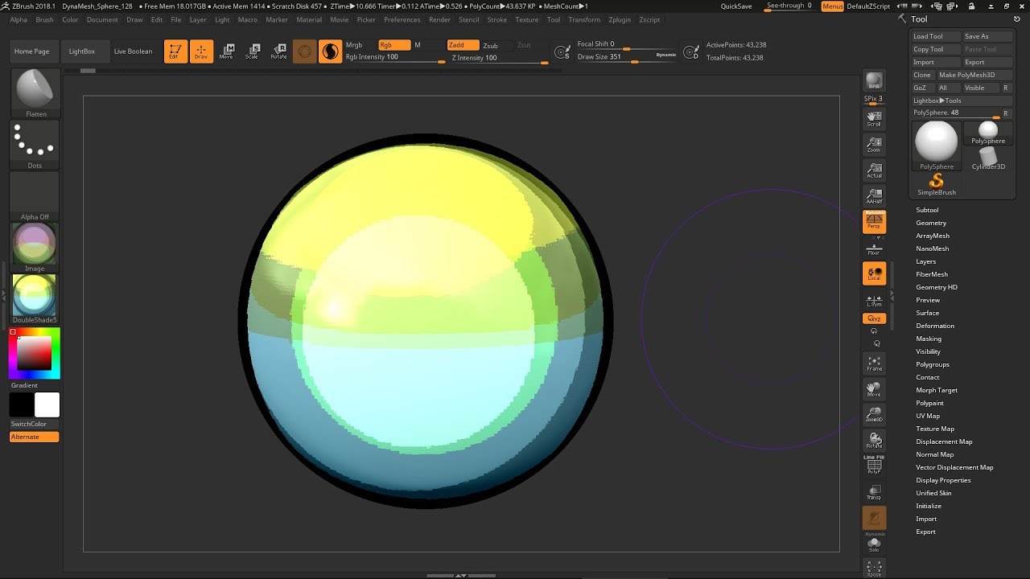
Task: Expand the Masking section
Action: pos(929,339)
